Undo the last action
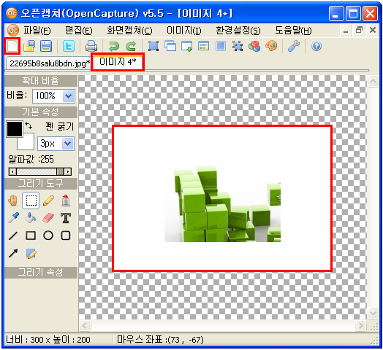Screen dimensions: 383x350 114,46
